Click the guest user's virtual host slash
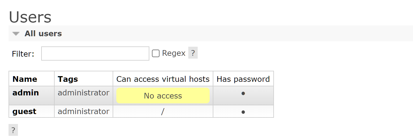Viewport: 413px width, 137px height. tap(163, 112)
